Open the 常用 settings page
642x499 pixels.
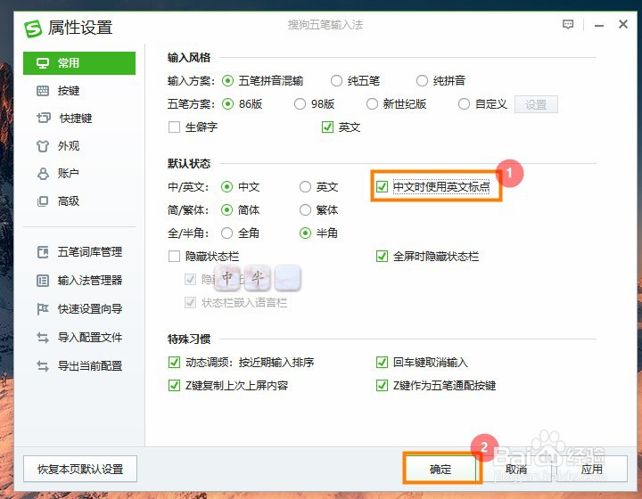pos(79,63)
